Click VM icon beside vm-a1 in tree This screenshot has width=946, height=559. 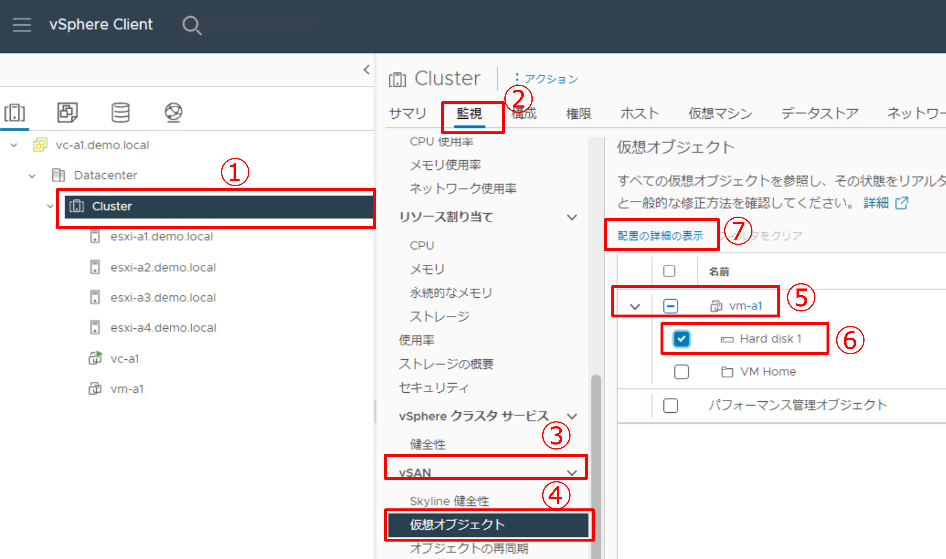95,388
